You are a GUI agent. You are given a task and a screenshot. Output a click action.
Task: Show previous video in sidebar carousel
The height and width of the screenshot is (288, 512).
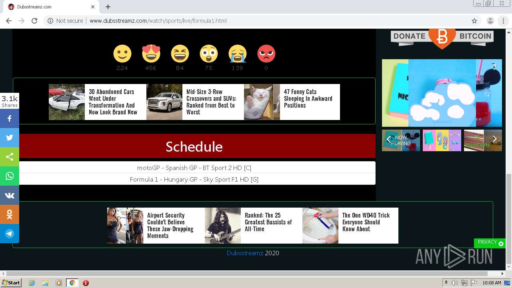coord(388,139)
